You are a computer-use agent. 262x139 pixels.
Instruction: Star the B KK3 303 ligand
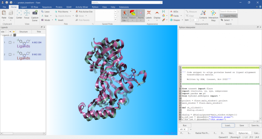click(14, 55)
